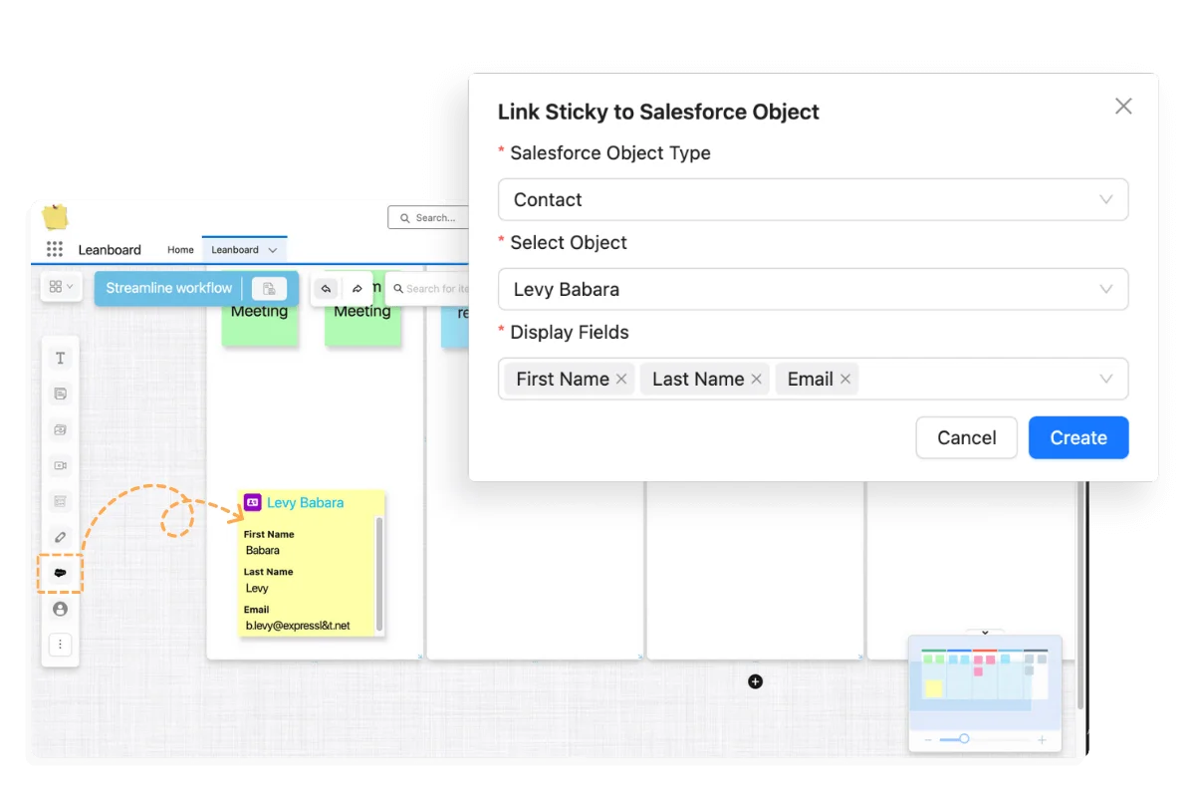The height and width of the screenshot is (797, 1195).
Task: Select the template card tool in the left toolbar
Action: point(60,501)
